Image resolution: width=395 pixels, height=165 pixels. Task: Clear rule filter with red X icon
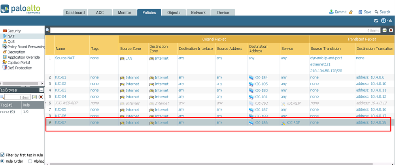coord(391,30)
